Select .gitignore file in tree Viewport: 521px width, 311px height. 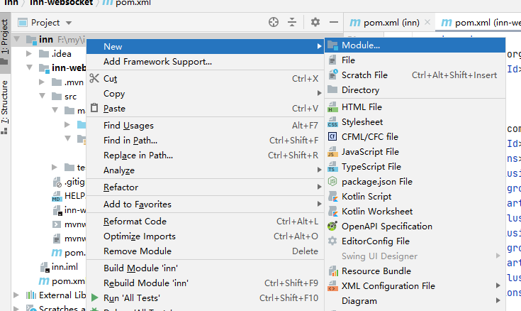(x=69, y=182)
